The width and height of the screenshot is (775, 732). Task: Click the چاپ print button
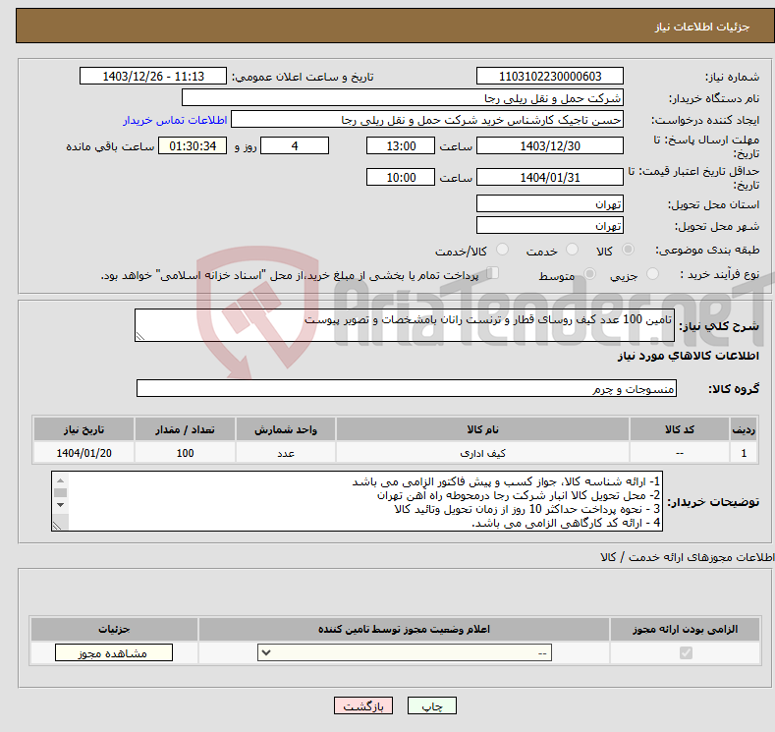(432, 705)
